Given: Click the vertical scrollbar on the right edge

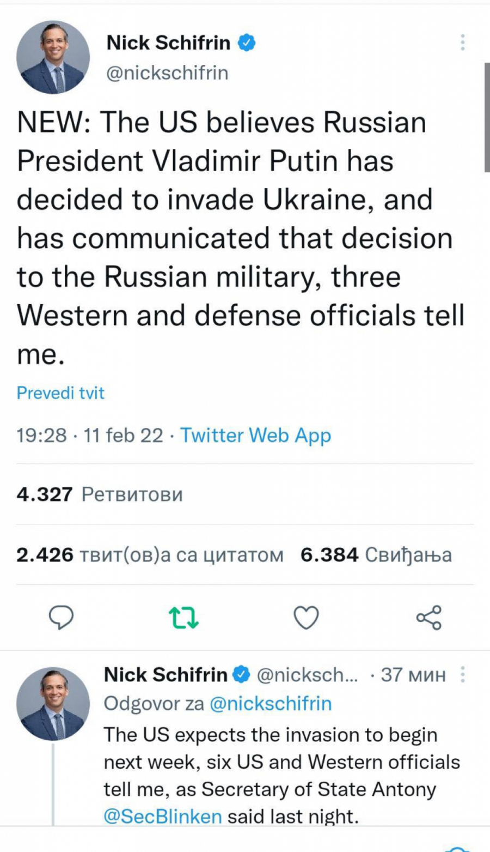Looking at the screenshot, I should point(487,117).
